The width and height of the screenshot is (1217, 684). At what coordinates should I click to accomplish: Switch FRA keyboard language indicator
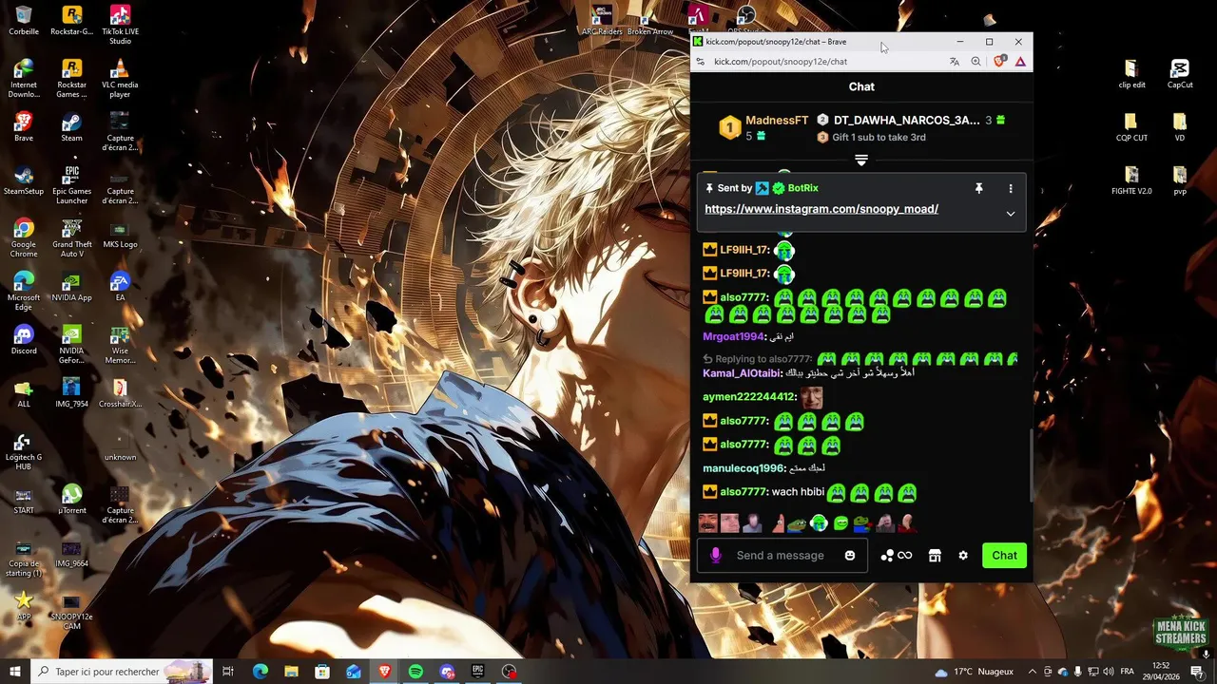pyautogui.click(x=1128, y=672)
